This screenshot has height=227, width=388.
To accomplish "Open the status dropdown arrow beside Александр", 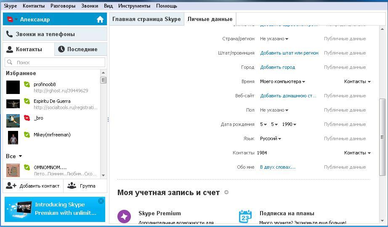I will tap(16, 19).
